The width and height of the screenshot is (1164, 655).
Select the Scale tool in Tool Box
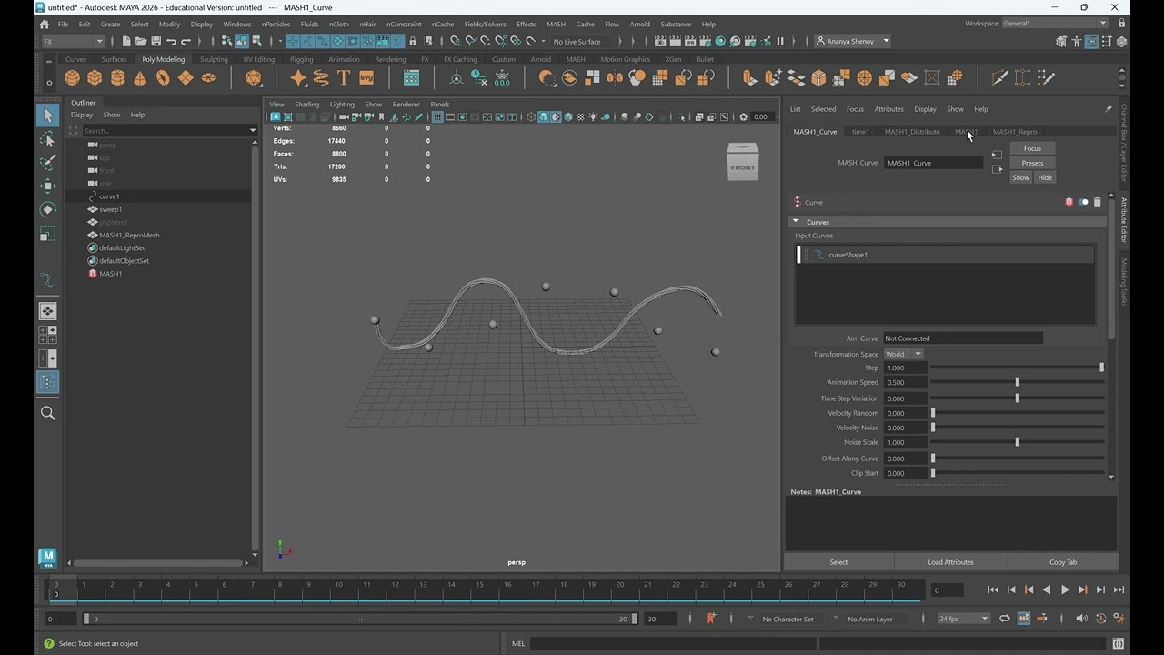click(47, 234)
